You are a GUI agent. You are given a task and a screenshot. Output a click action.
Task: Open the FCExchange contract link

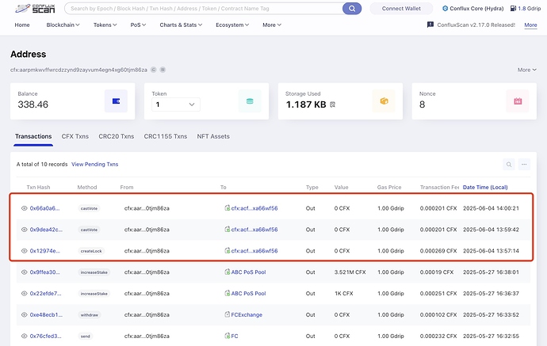pyautogui.click(x=247, y=314)
